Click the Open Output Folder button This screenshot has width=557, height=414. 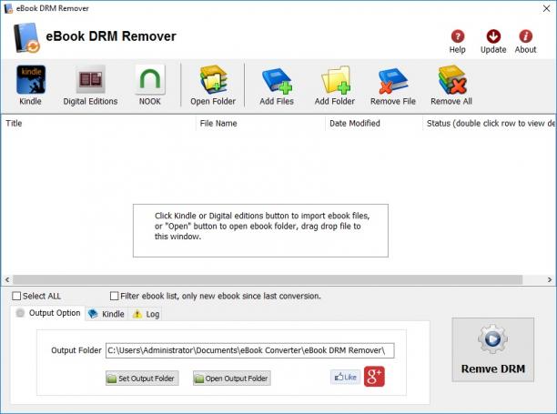232,379
